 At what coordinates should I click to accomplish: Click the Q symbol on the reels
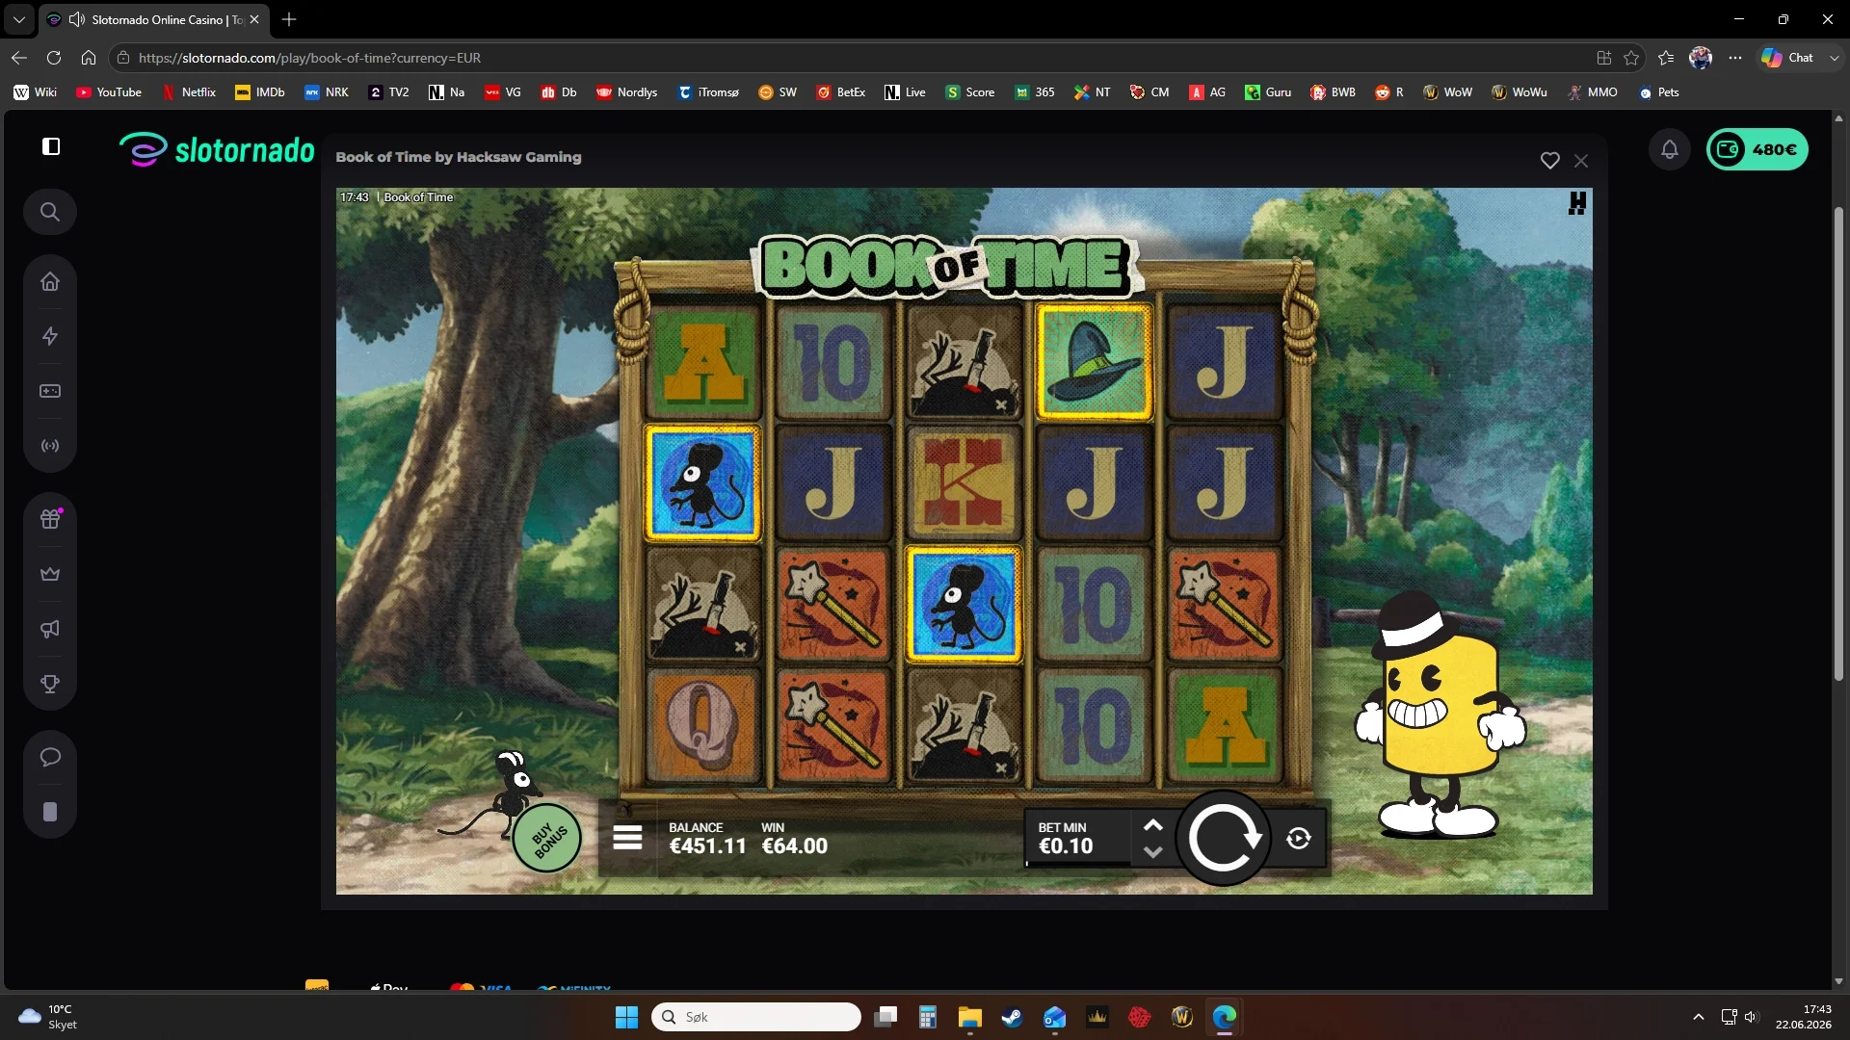[x=703, y=725]
